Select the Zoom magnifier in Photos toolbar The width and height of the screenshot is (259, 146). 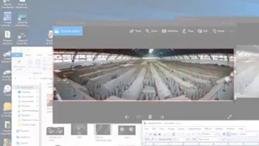(151, 31)
